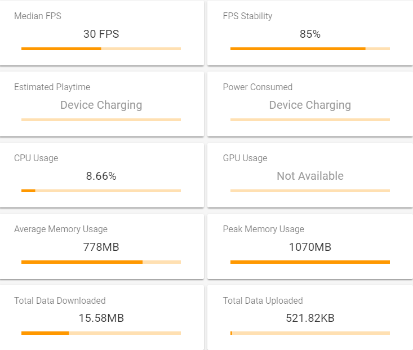Select the Estimated Playtime Device Charging text

(101, 105)
